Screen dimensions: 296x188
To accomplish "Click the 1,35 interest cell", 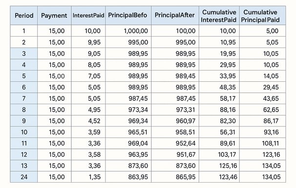I will coord(88,177).
